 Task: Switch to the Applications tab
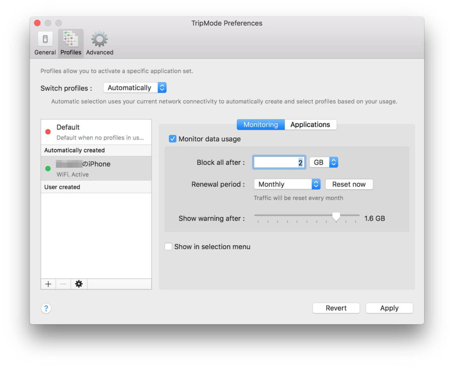pyautogui.click(x=310, y=125)
